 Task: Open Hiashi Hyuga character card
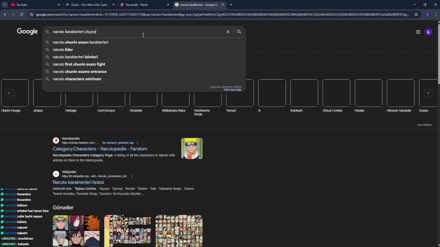(x=14, y=96)
